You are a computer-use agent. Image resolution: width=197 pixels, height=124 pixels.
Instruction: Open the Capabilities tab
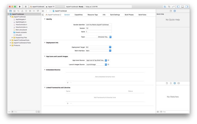click(78, 14)
